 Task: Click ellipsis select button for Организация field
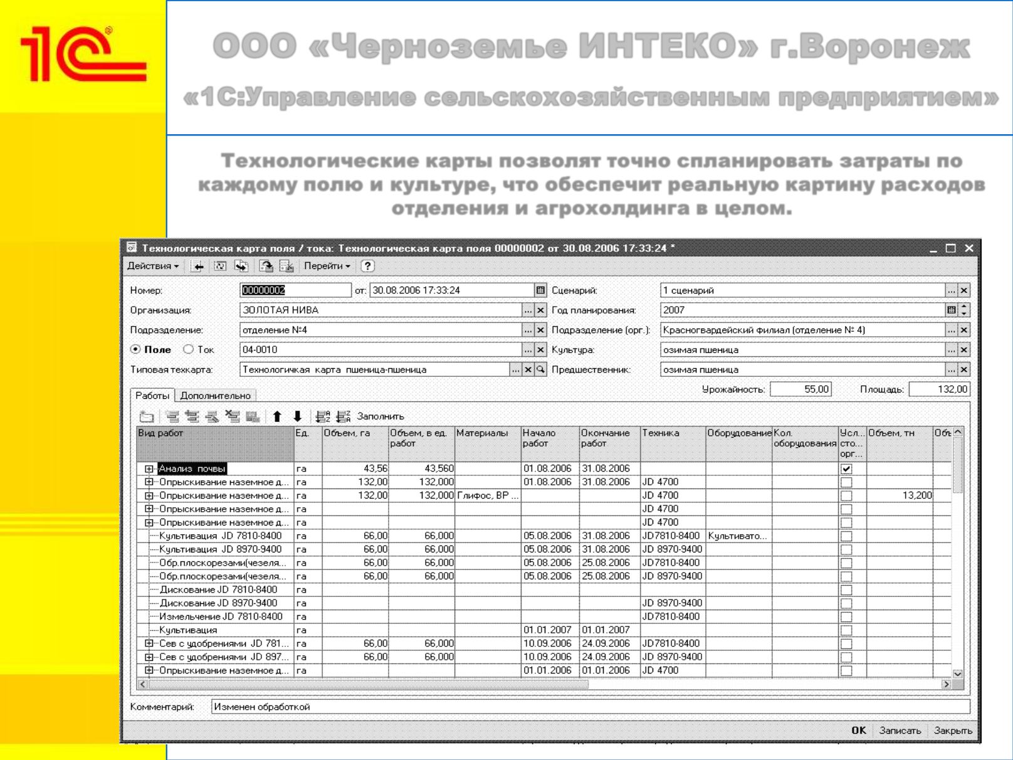coord(528,310)
